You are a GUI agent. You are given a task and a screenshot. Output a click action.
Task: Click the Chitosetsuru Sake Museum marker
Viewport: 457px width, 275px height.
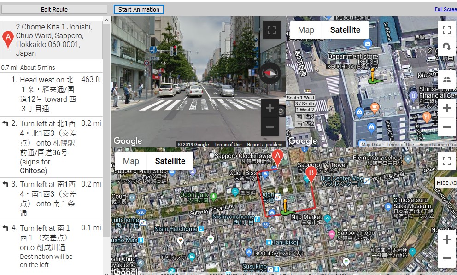point(388,207)
